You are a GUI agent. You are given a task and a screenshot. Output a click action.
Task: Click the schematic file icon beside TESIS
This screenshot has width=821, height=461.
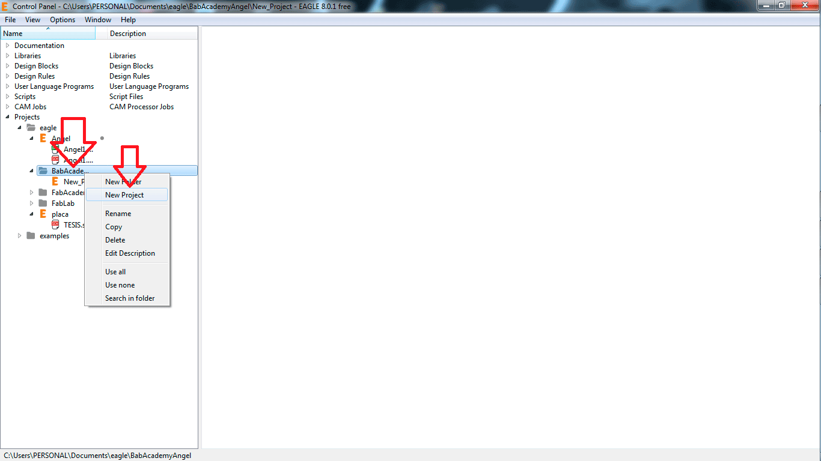point(55,224)
